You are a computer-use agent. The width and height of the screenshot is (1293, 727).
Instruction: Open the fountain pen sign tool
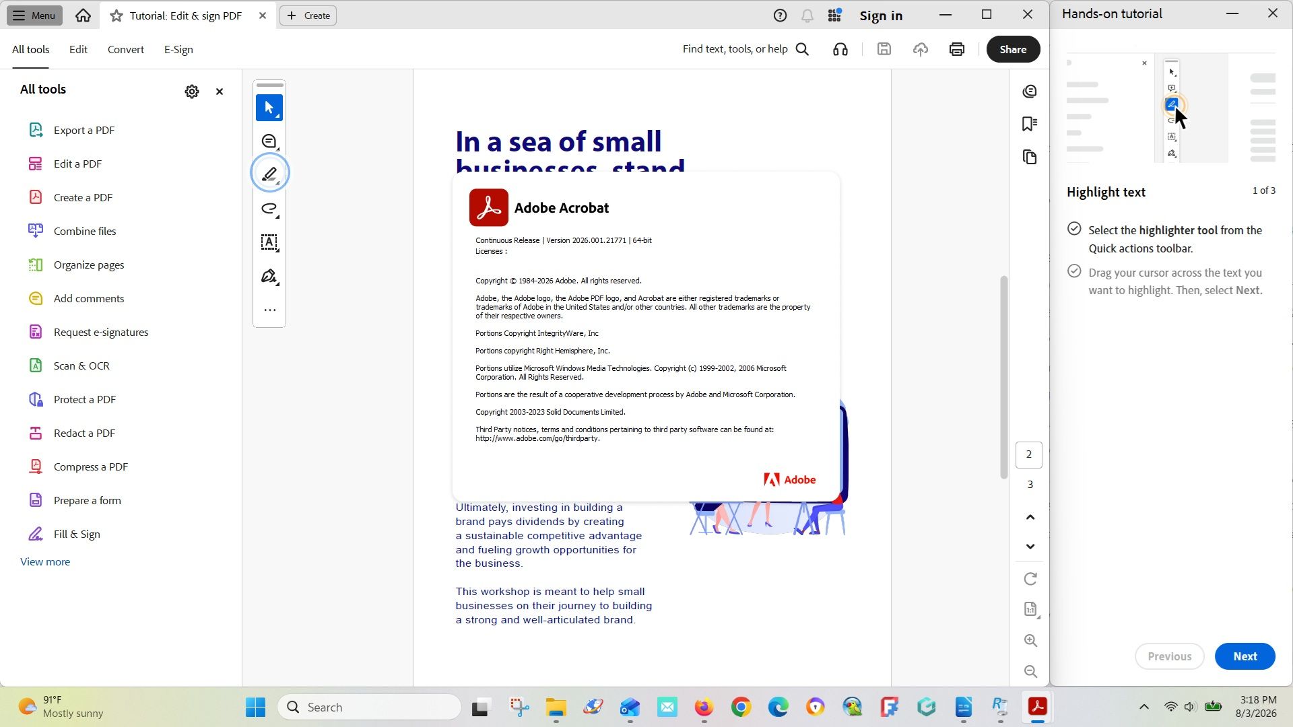pos(269,276)
